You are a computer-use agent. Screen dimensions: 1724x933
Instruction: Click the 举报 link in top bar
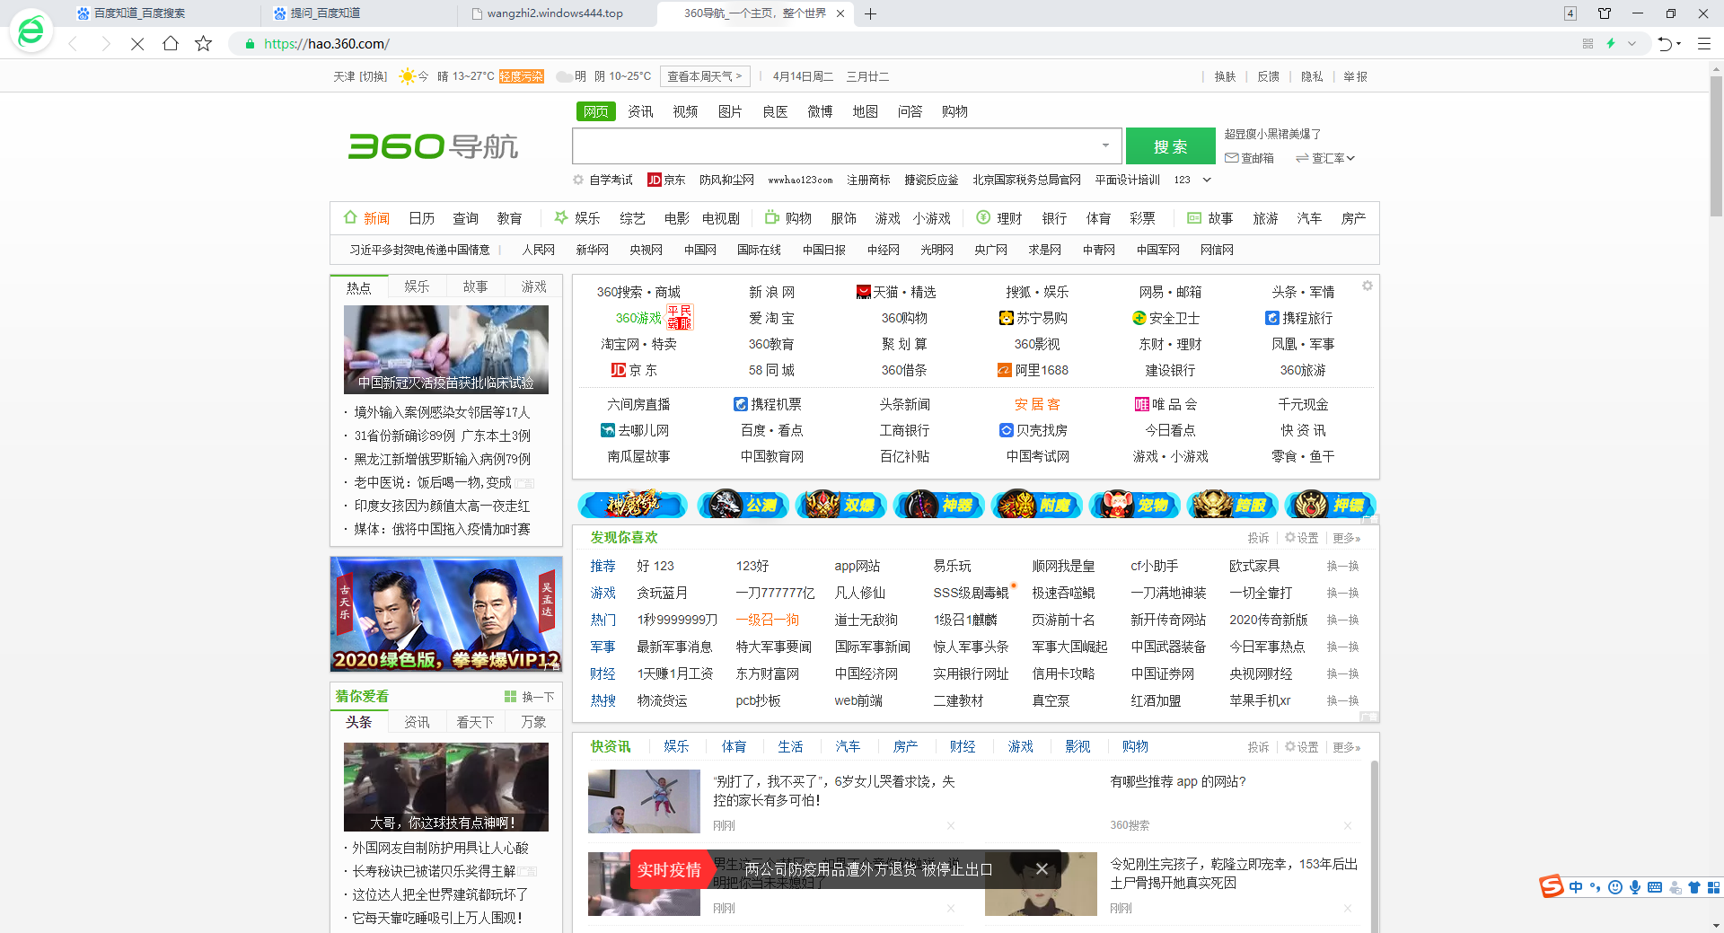(x=1355, y=76)
